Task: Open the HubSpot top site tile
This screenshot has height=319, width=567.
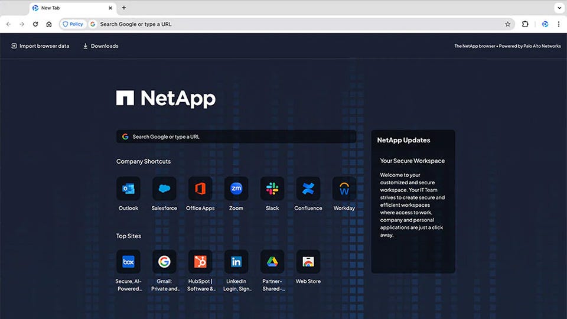Action: 200,262
